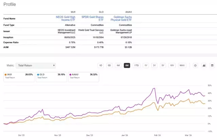Viewport: 217px width, 140px height.
Task: Open the Total Return metric dropdown
Action: coord(36,65)
